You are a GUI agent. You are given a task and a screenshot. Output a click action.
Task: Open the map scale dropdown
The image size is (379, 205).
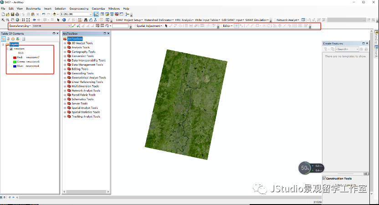point(91,14)
